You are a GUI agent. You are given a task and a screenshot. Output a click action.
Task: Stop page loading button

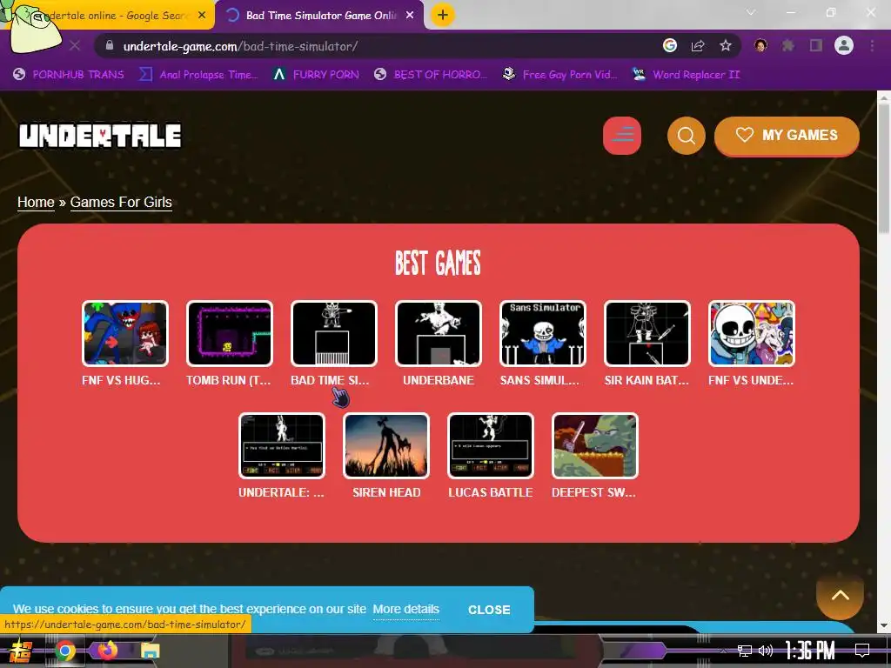(x=75, y=46)
